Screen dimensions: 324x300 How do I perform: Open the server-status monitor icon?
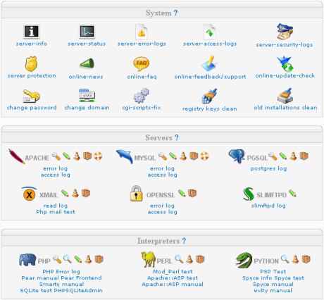click(x=87, y=32)
